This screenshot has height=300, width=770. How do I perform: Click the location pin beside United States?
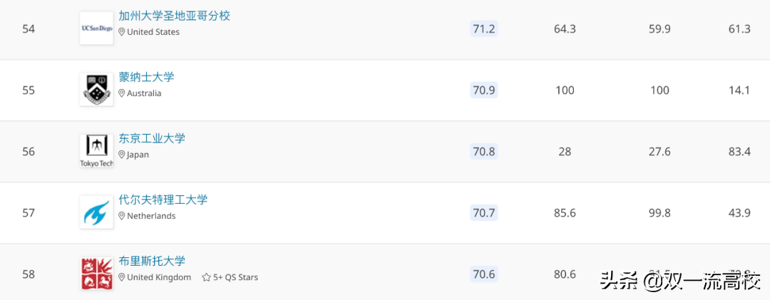[x=122, y=32]
